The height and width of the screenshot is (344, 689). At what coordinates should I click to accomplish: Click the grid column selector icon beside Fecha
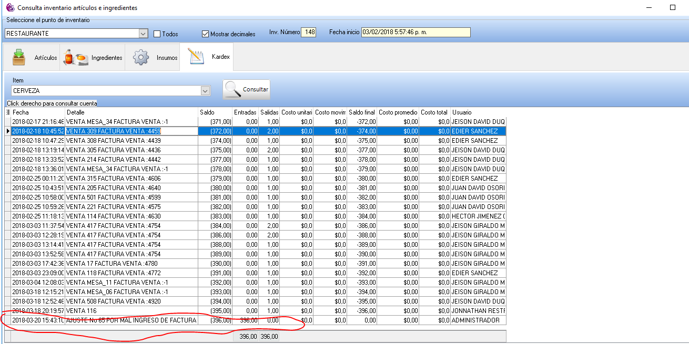[x=8, y=112]
